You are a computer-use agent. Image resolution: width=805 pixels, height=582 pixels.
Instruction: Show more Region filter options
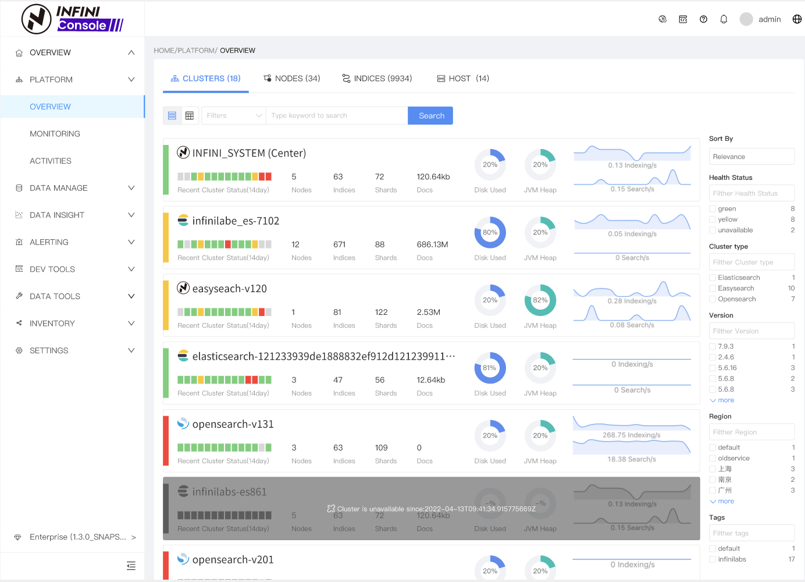click(x=722, y=501)
